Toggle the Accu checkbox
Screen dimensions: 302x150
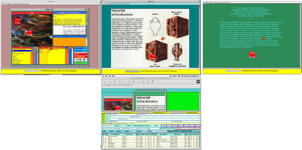[170, 129]
